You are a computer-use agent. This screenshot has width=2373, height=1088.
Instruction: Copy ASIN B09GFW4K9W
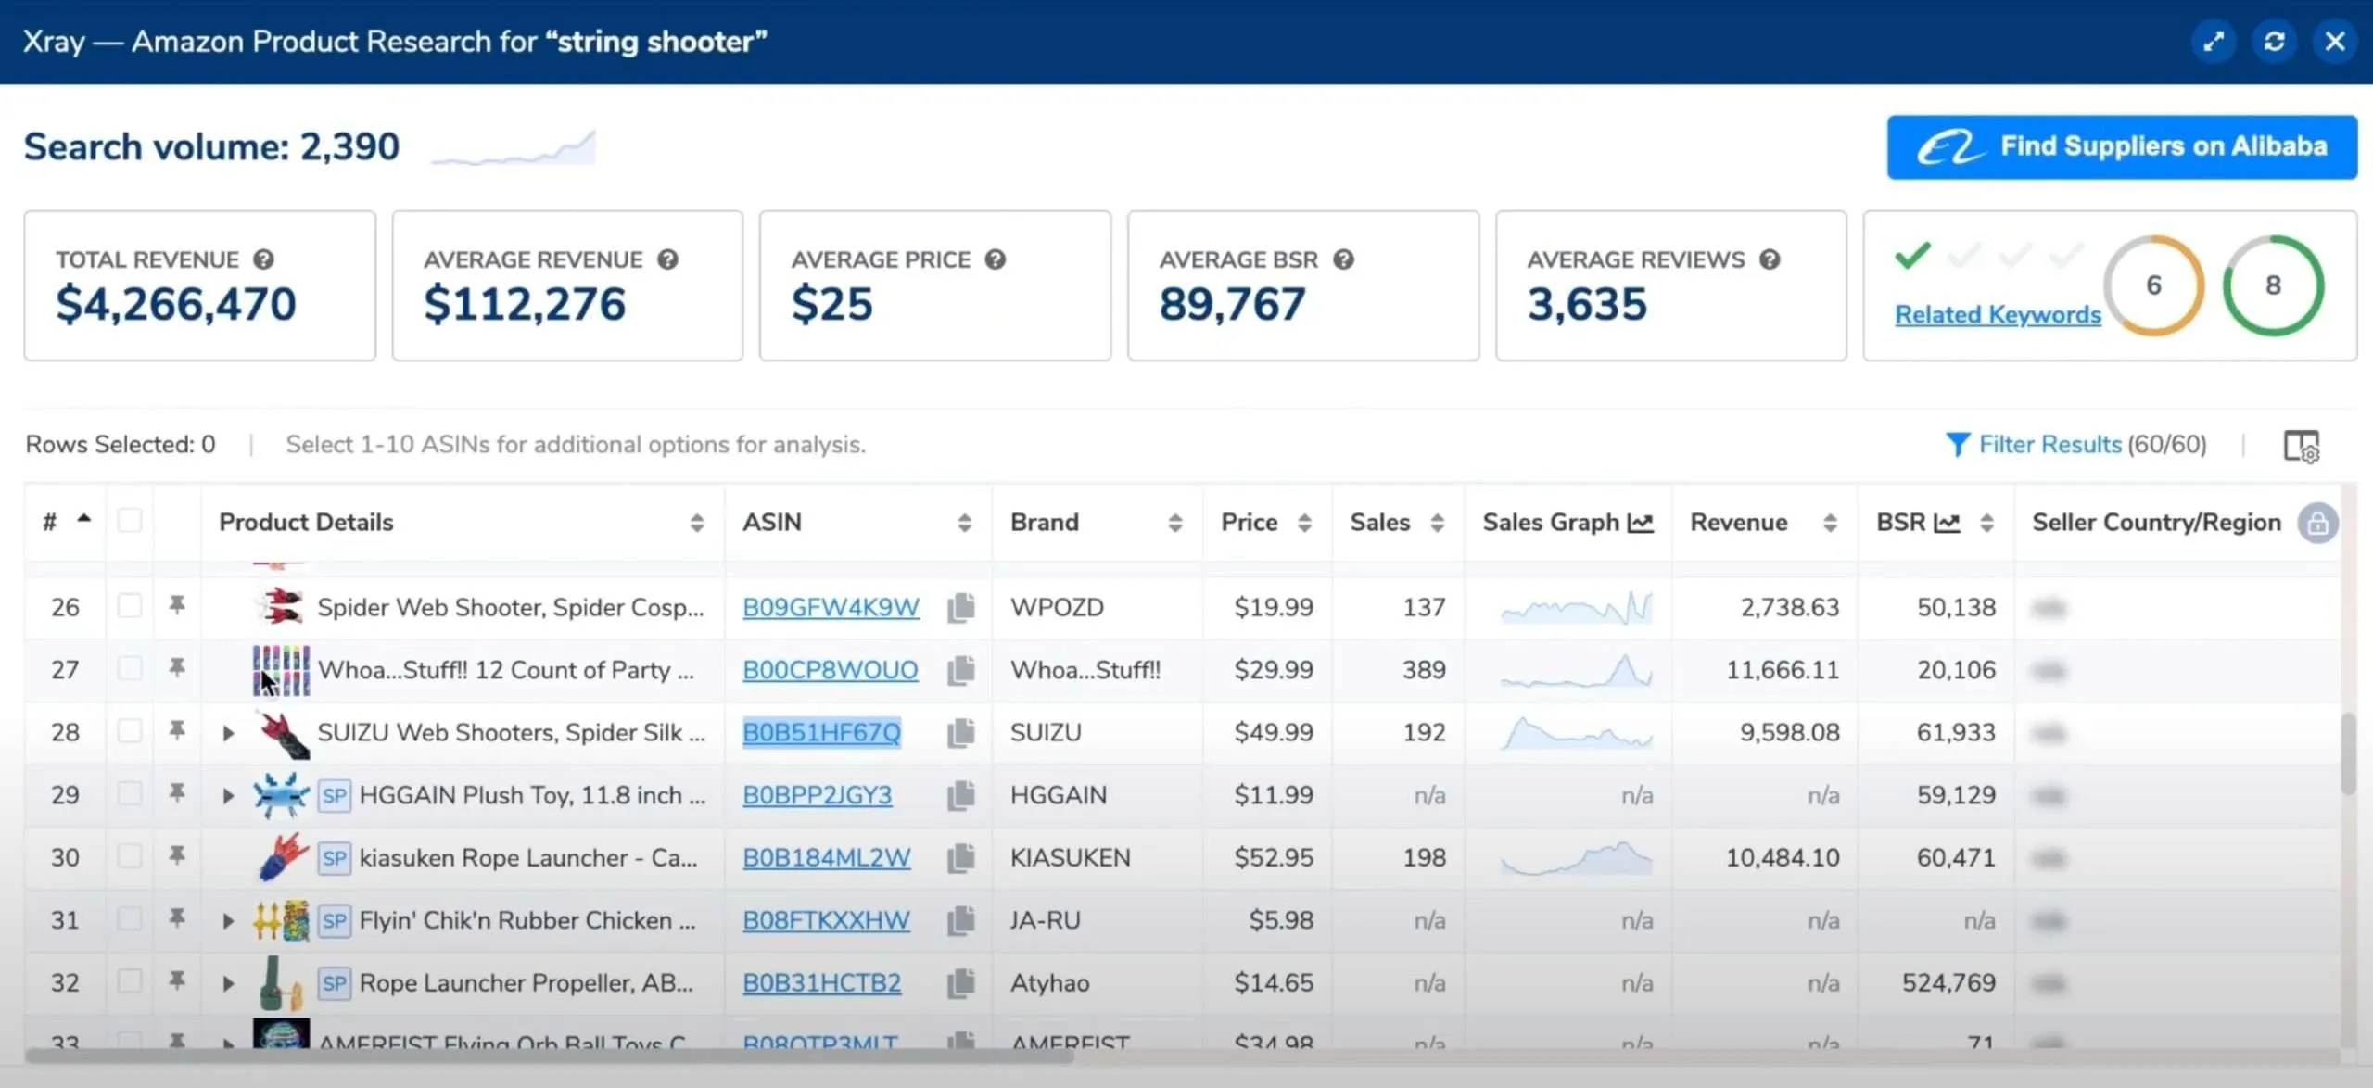pyautogui.click(x=961, y=608)
